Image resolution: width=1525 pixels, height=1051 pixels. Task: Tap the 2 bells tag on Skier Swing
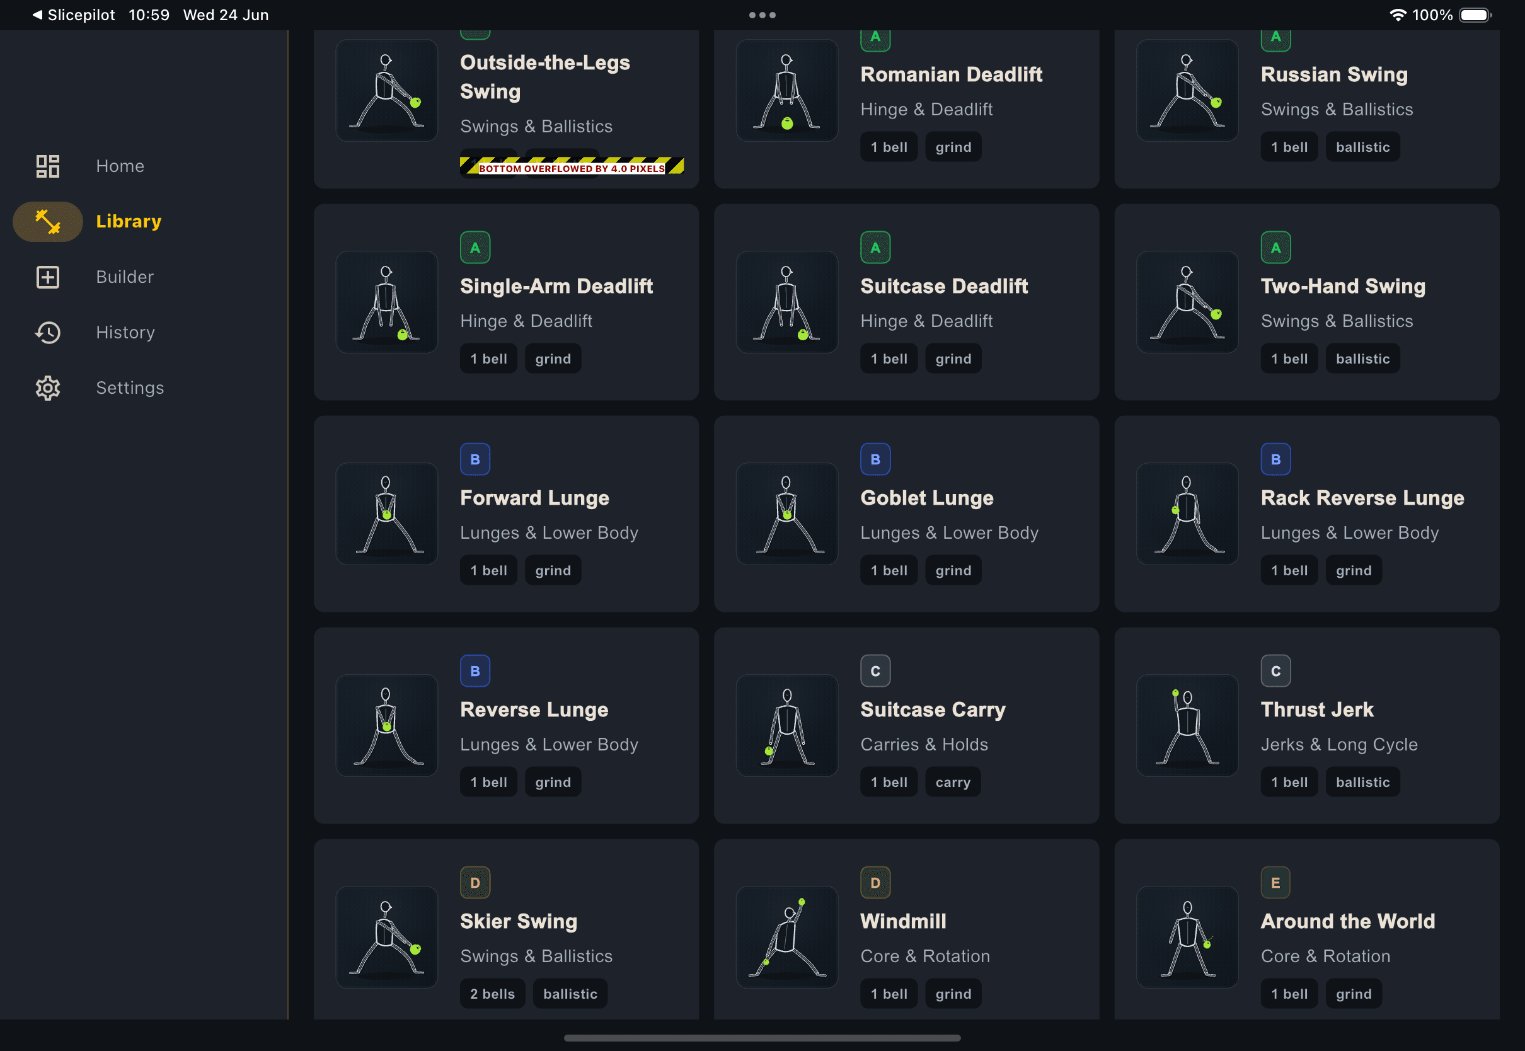coord(493,994)
